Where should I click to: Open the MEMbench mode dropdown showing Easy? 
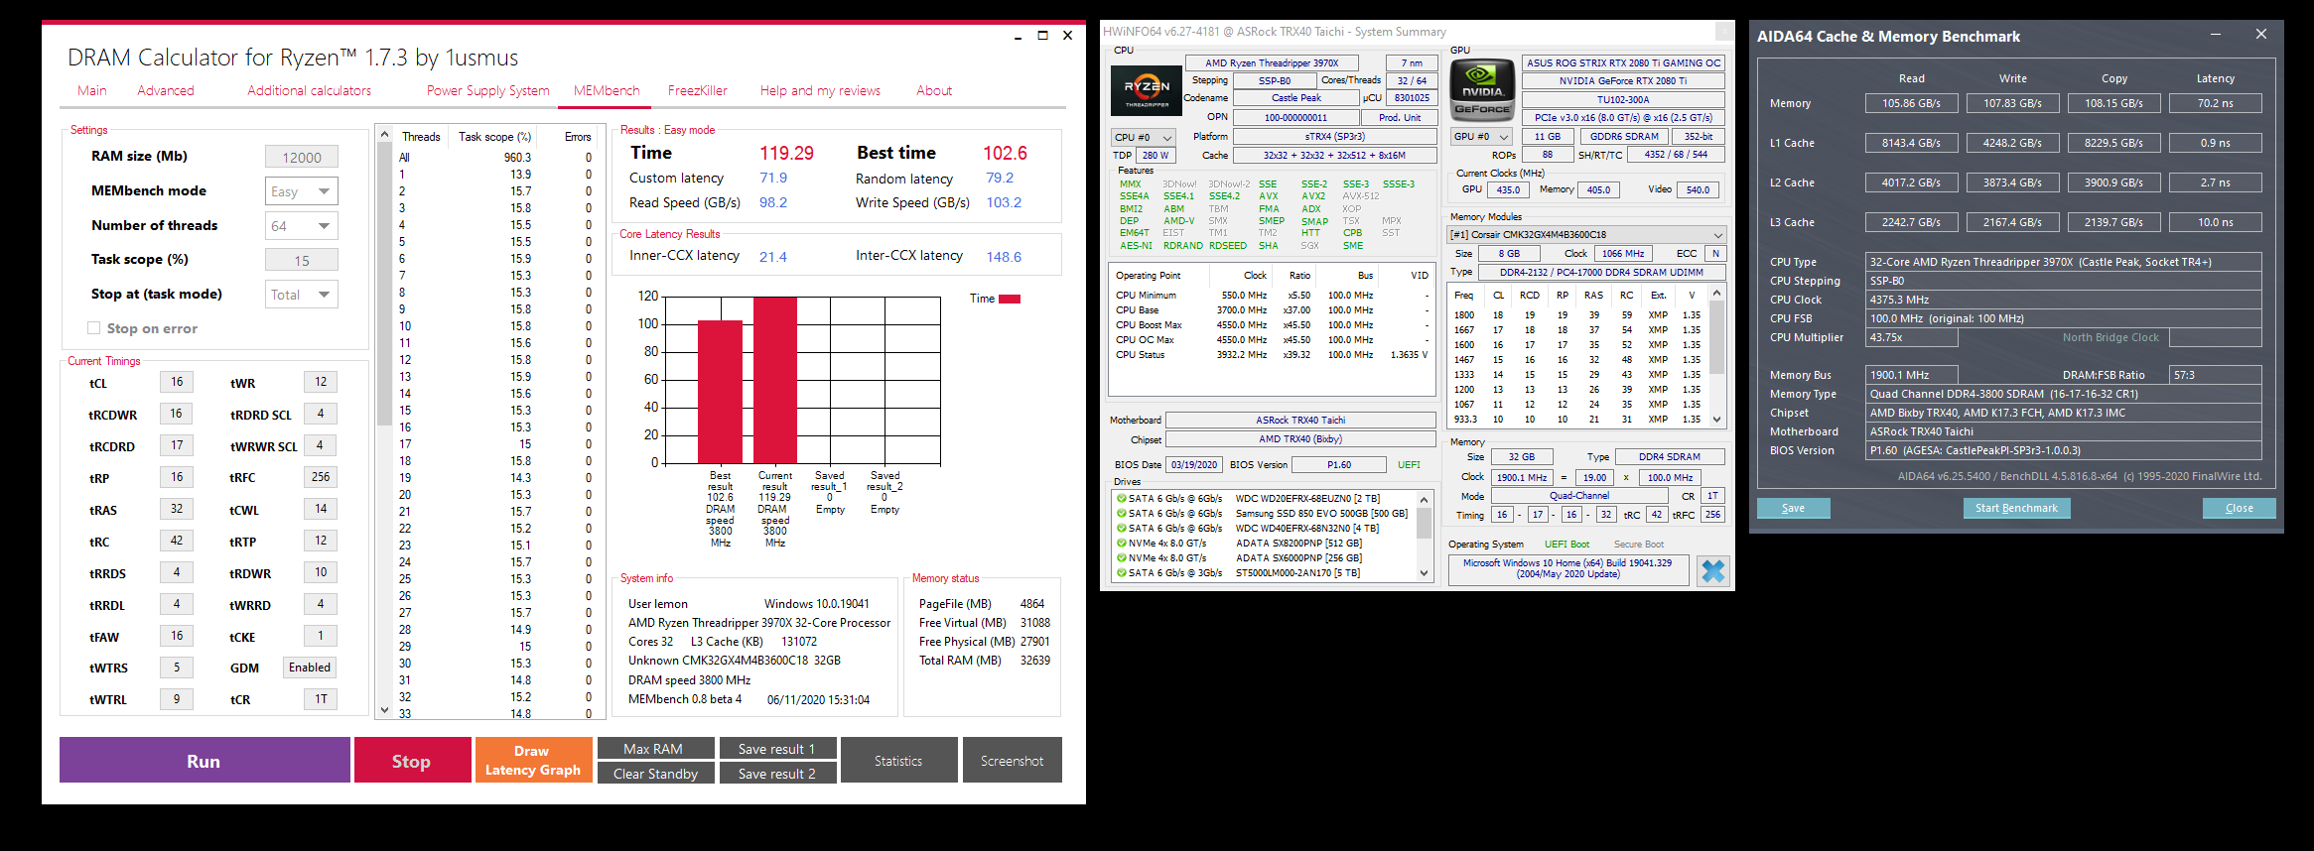(302, 191)
